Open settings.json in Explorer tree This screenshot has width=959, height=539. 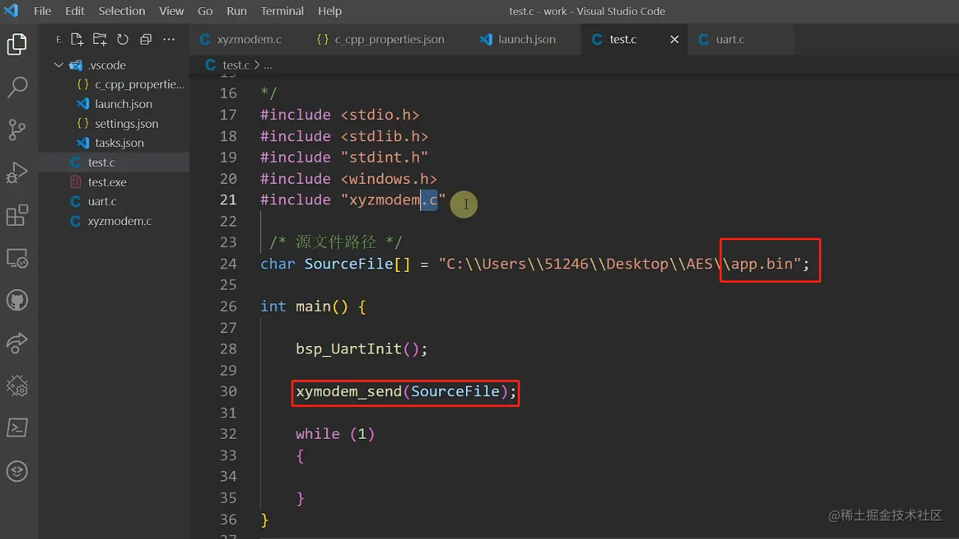(114, 124)
